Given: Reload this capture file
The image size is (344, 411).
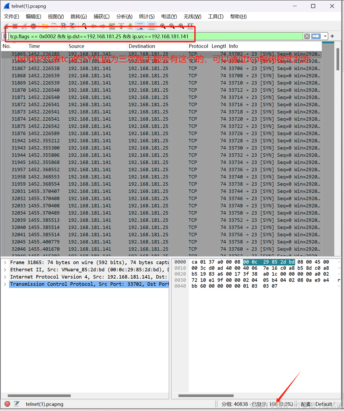Looking at the screenshot, I should tap(73, 26).
